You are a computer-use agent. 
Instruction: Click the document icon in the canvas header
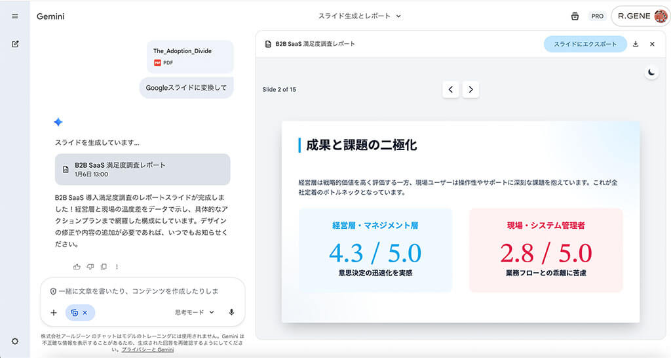pyautogui.click(x=268, y=44)
